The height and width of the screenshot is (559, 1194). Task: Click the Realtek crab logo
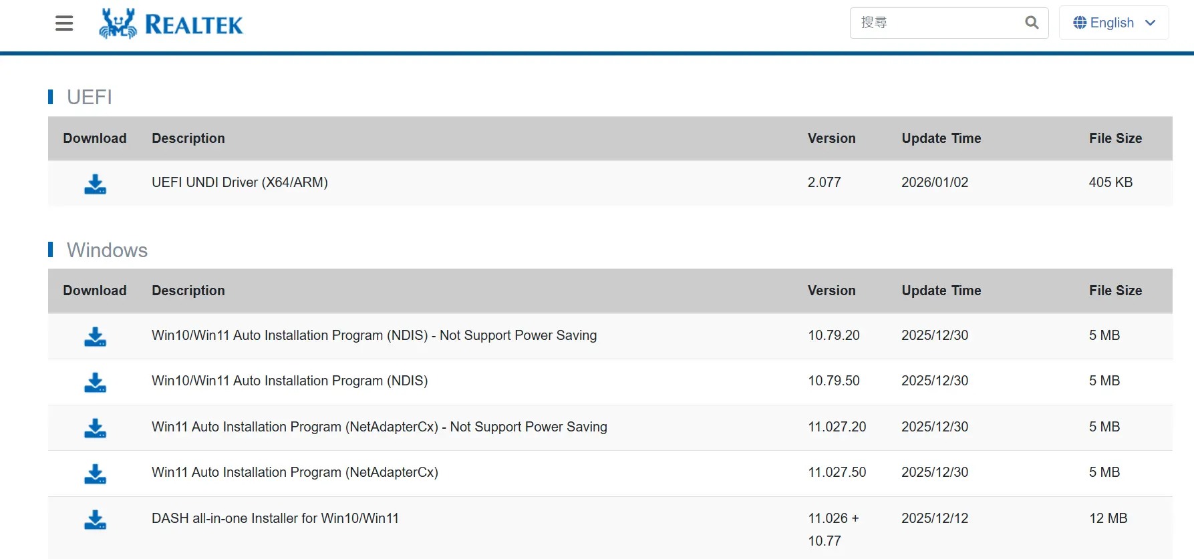(117, 23)
